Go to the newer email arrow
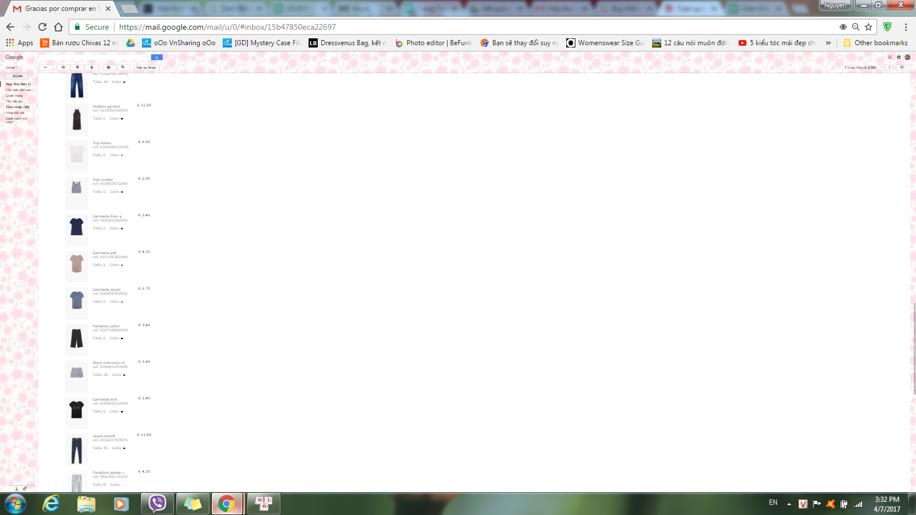916x515 pixels. click(x=882, y=68)
